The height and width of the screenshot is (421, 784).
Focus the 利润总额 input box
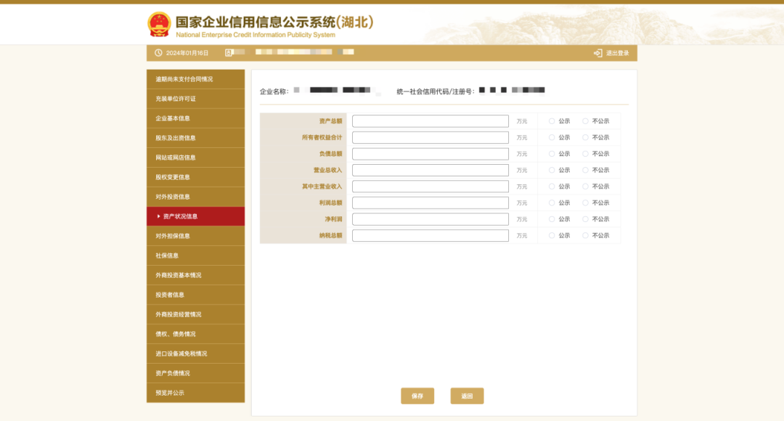coord(430,203)
